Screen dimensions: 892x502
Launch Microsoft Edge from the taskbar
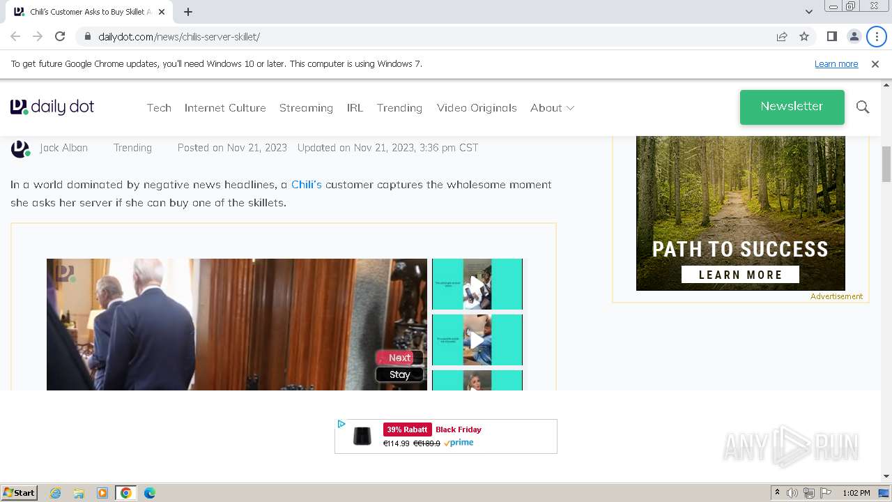(x=150, y=493)
